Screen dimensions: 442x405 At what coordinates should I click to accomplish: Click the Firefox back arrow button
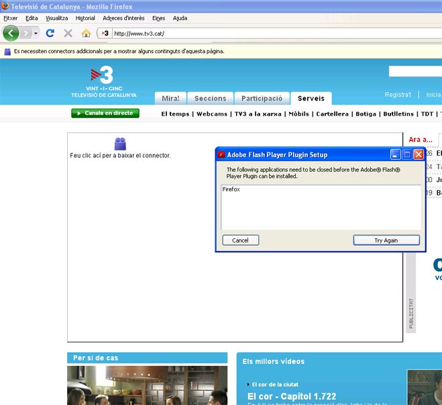pyautogui.click(x=11, y=34)
